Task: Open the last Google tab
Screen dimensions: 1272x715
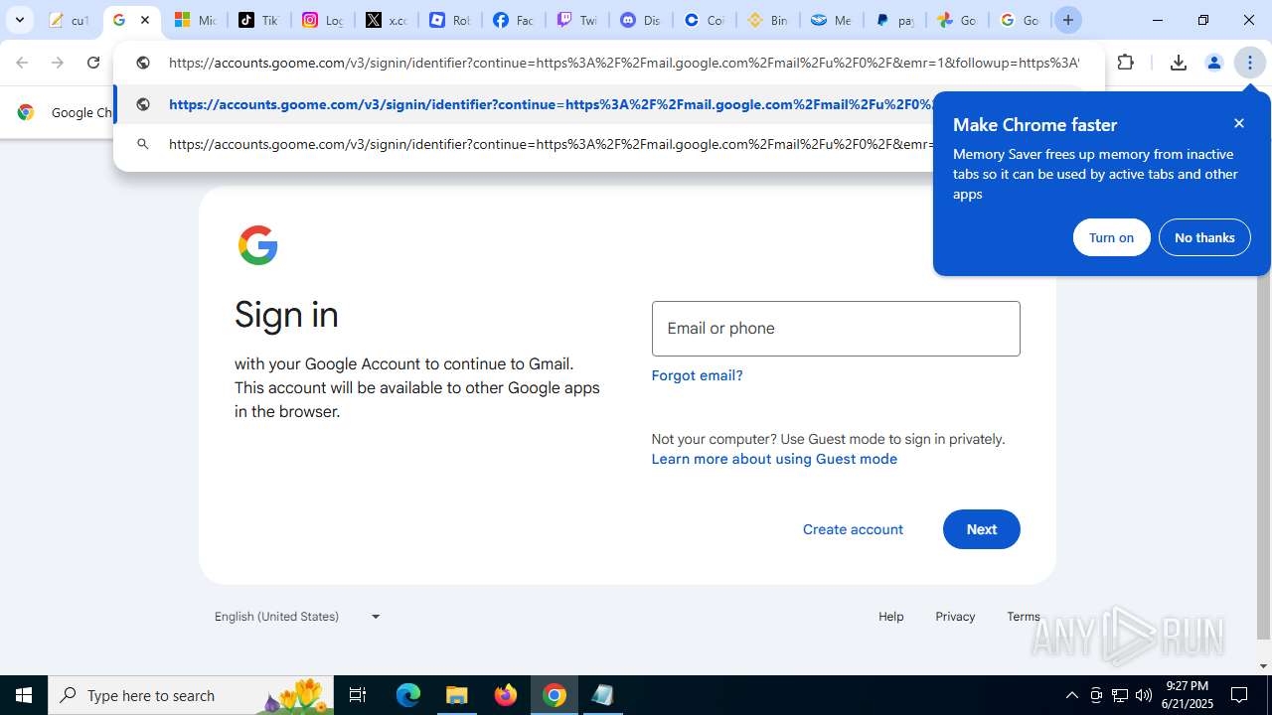Action: 1020,20
